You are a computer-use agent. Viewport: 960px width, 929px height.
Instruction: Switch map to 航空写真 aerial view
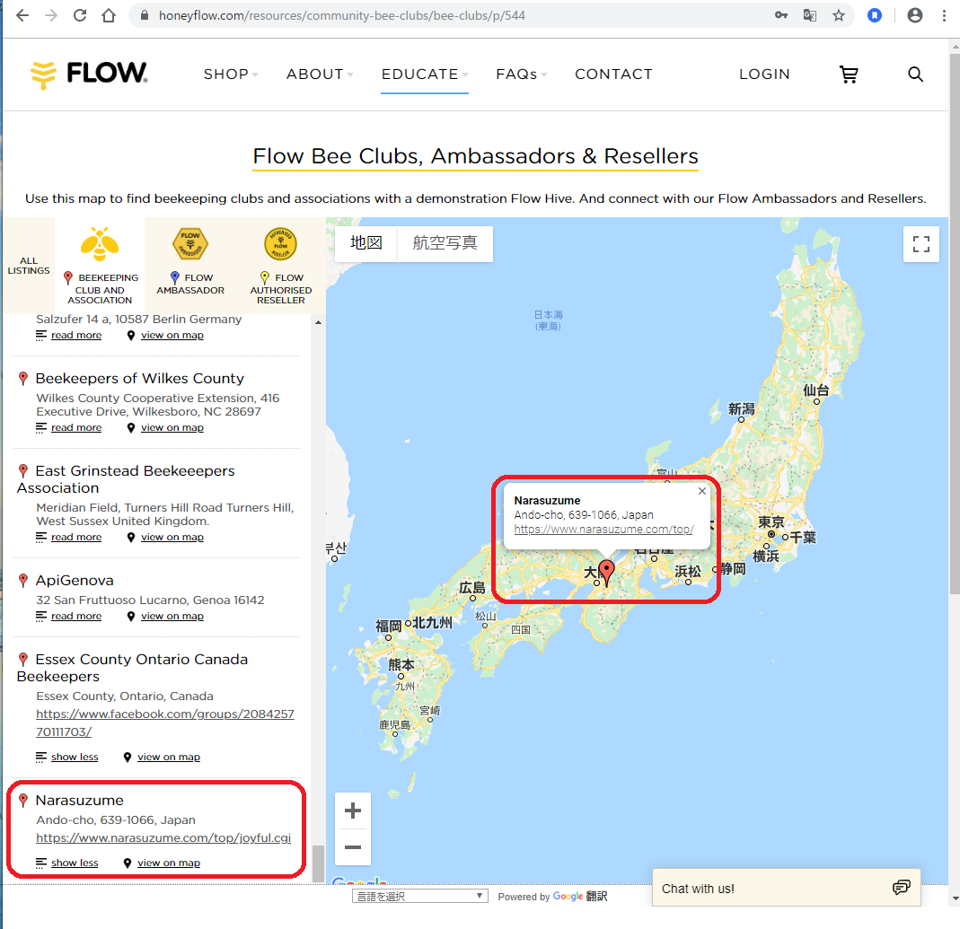tap(445, 243)
